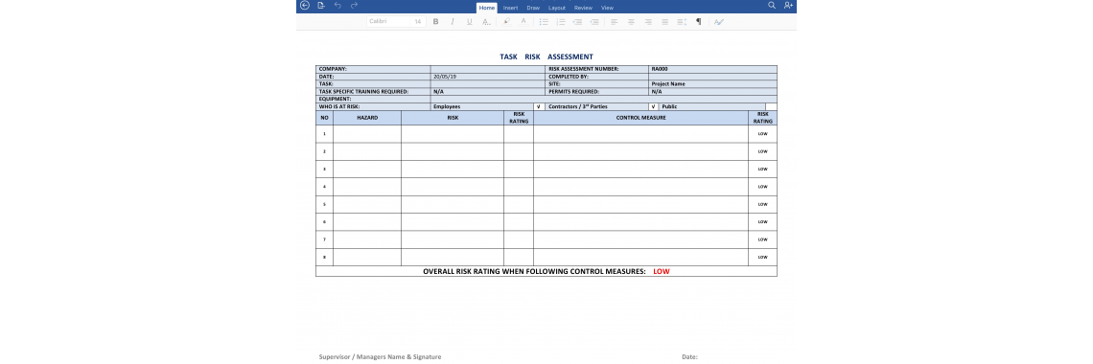Select the date value 20/05/19
1093x364 pixels.
coord(445,77)
